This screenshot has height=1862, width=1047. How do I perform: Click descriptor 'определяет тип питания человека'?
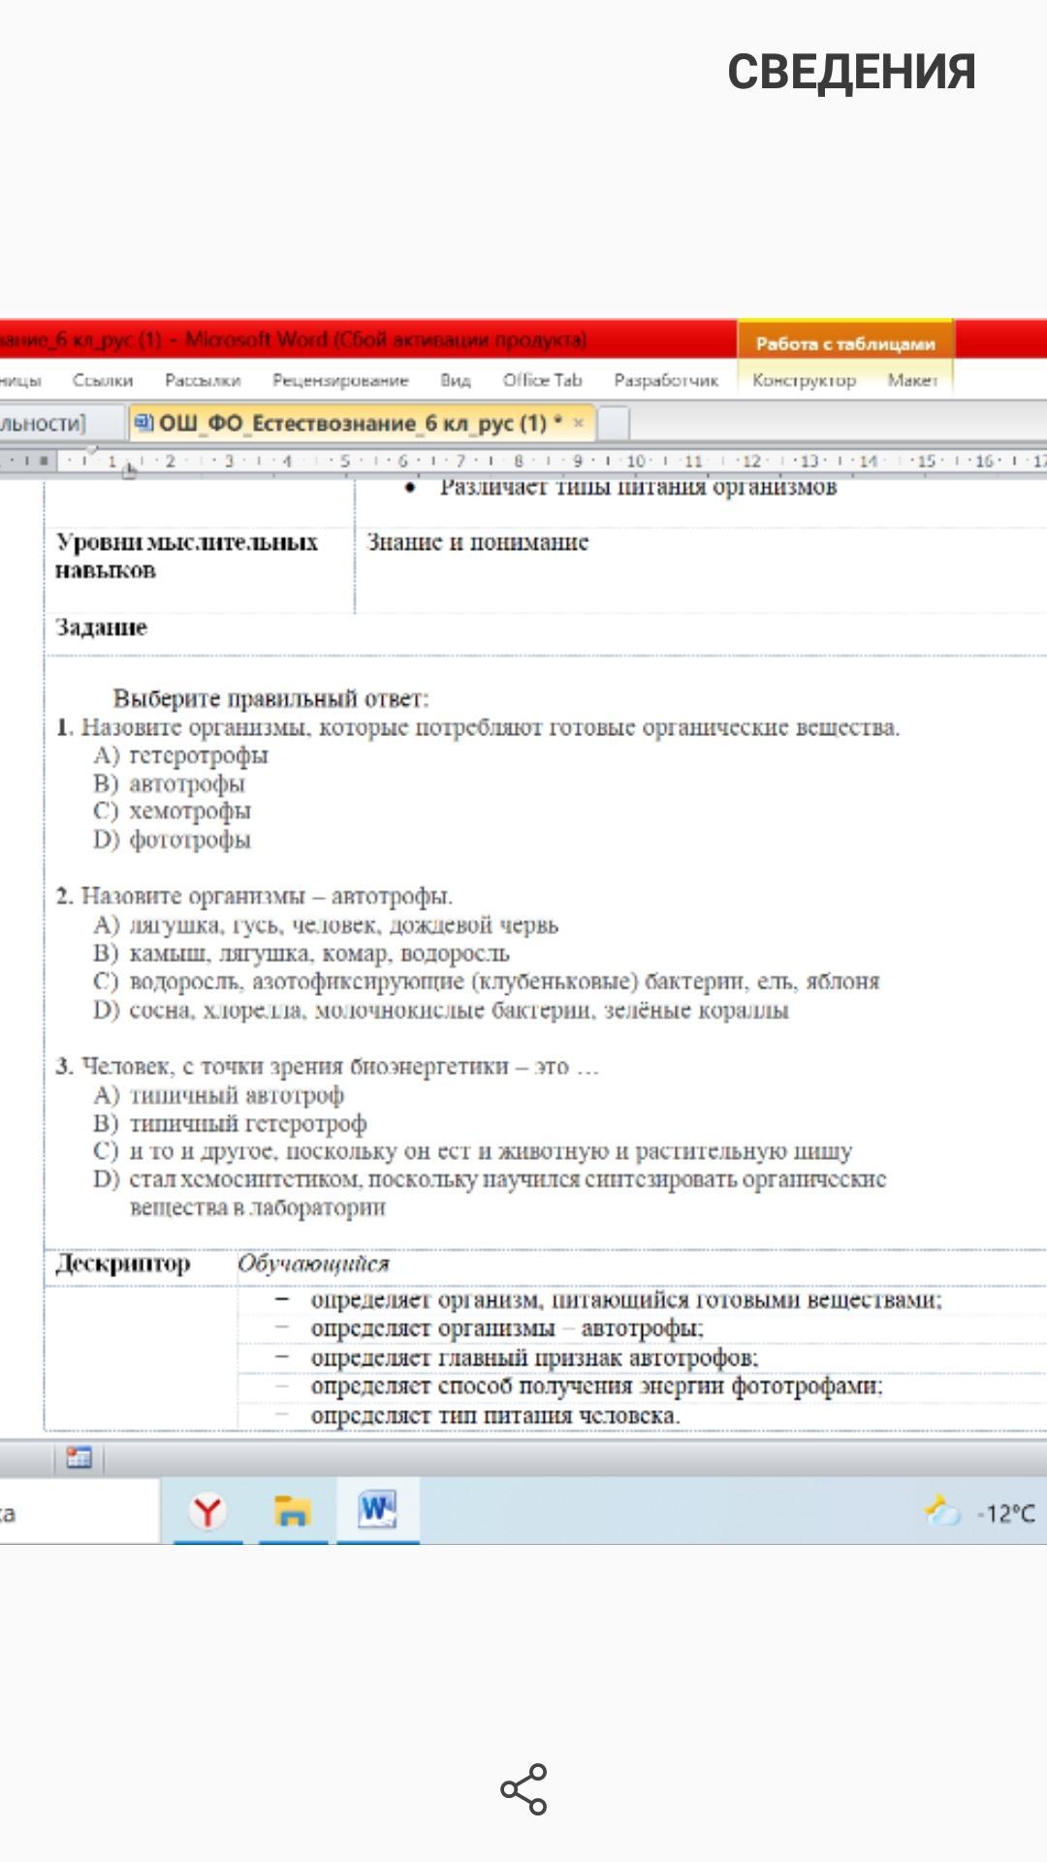click(x=495, y=1416)
